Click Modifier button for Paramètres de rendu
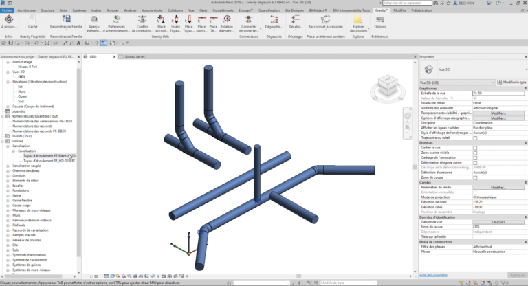 click(x=498, y=187)
